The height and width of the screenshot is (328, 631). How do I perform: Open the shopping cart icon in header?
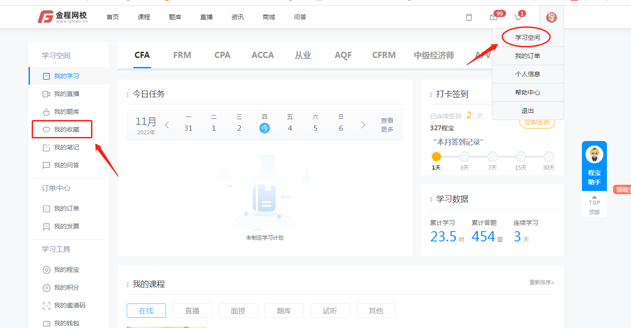pos(518,17)
